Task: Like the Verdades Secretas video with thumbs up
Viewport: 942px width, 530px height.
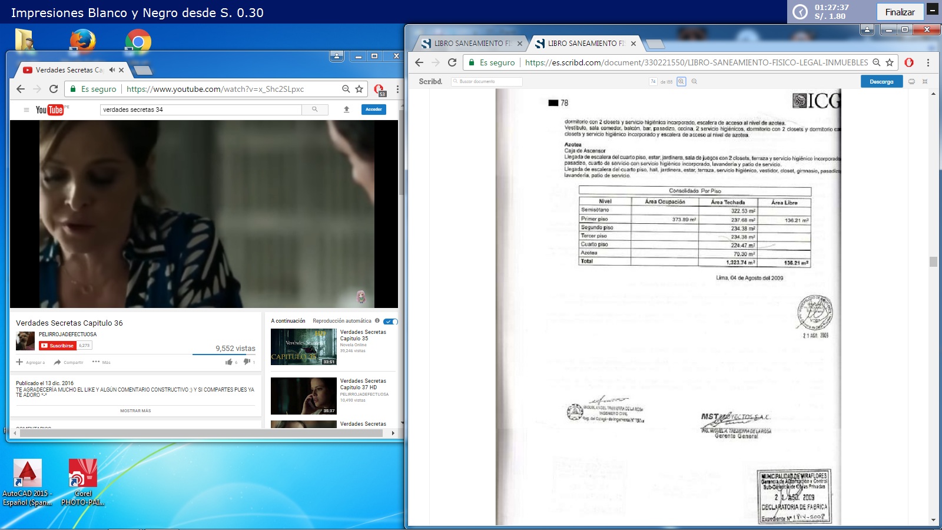Action: pos(229,362)
